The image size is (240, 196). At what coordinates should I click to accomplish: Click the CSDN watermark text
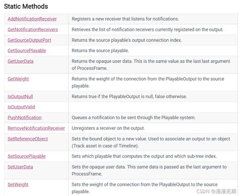216,191
